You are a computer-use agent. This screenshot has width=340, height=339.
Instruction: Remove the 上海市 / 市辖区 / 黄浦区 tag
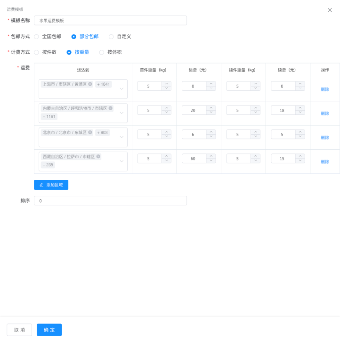click(90, 84)
